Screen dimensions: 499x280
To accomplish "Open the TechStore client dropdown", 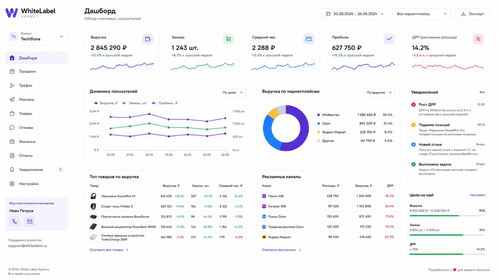I will point(36,36).
